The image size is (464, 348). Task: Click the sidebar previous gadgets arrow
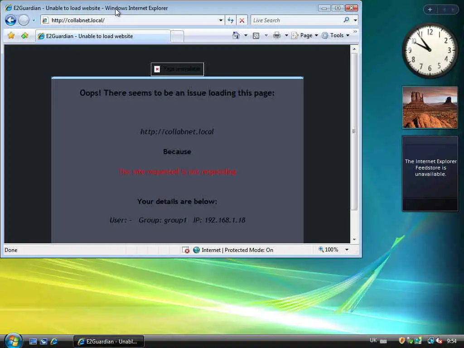[x=444, y=10]
